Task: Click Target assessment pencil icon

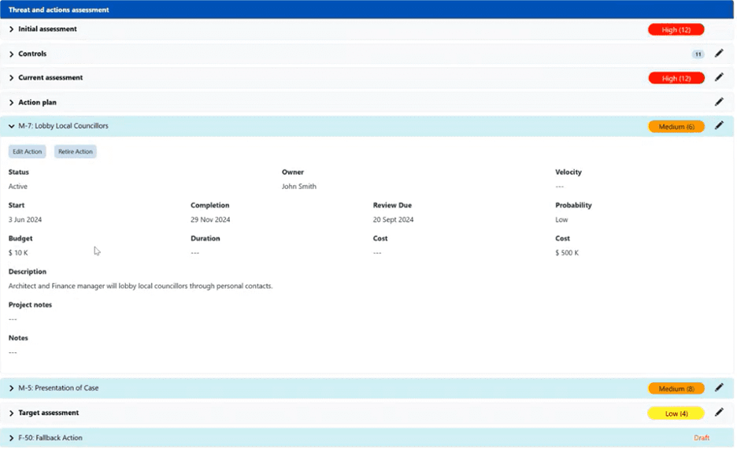Action: pyautogui.click(x=718, y=413)
